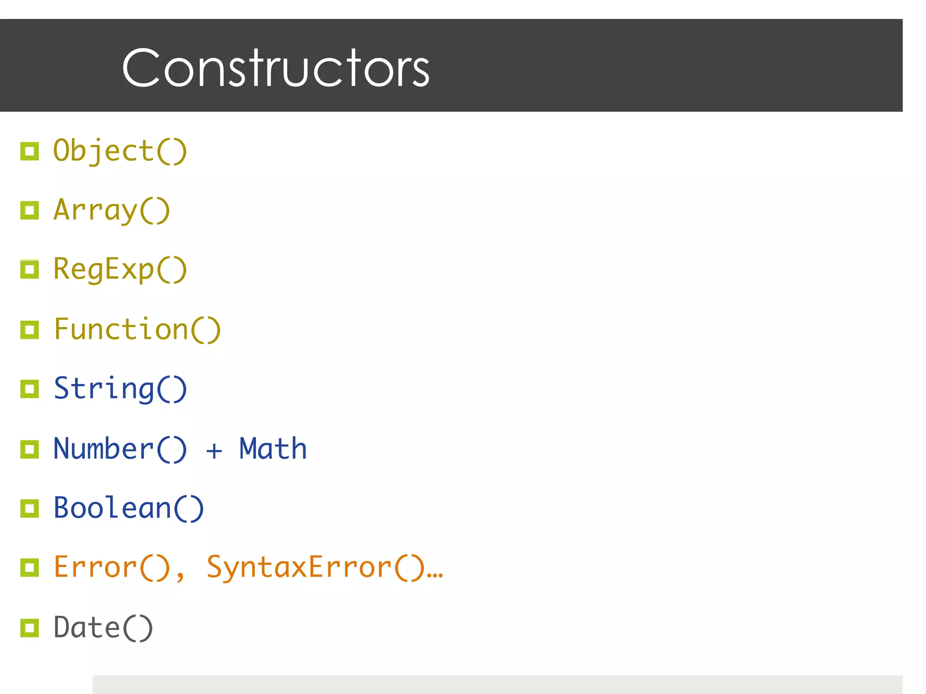Image resolution: width=926 pixels, height=694 pixels.
Task: Click the word Math after Number()
Action: (x=273, y=449)
